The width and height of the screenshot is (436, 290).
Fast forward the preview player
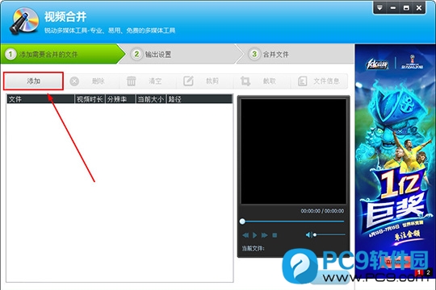click(x=265, y=235)
